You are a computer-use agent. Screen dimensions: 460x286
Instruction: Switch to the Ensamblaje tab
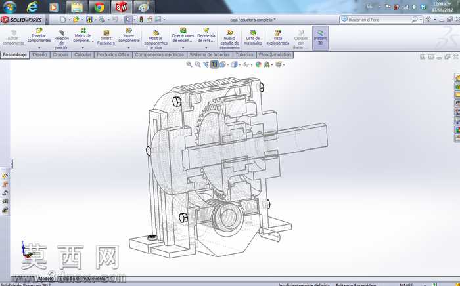14,54
